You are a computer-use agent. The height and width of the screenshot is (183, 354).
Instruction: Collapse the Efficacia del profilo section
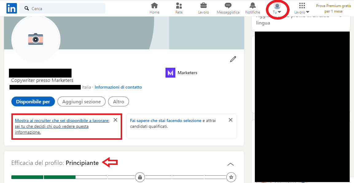click(x=231, y=164)
